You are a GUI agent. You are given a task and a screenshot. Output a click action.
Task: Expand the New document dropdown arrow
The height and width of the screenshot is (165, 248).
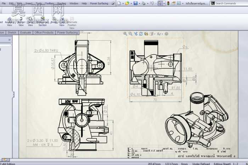coord(123,3)
